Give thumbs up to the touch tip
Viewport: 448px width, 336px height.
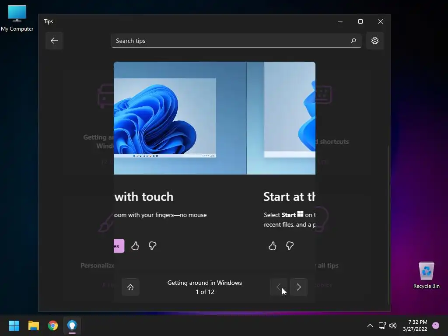[x=135, y=246]
